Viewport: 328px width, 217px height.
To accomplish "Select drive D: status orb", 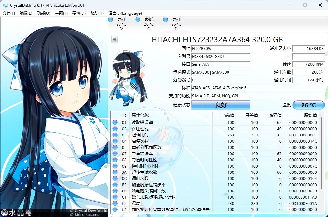I will click(x=111, y=19).
